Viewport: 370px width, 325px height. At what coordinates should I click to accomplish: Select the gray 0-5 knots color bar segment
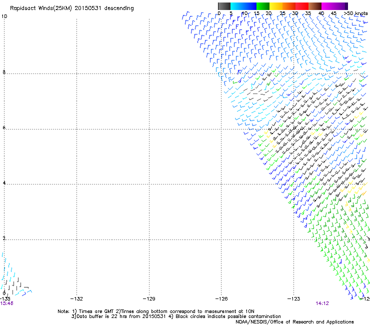224,6
